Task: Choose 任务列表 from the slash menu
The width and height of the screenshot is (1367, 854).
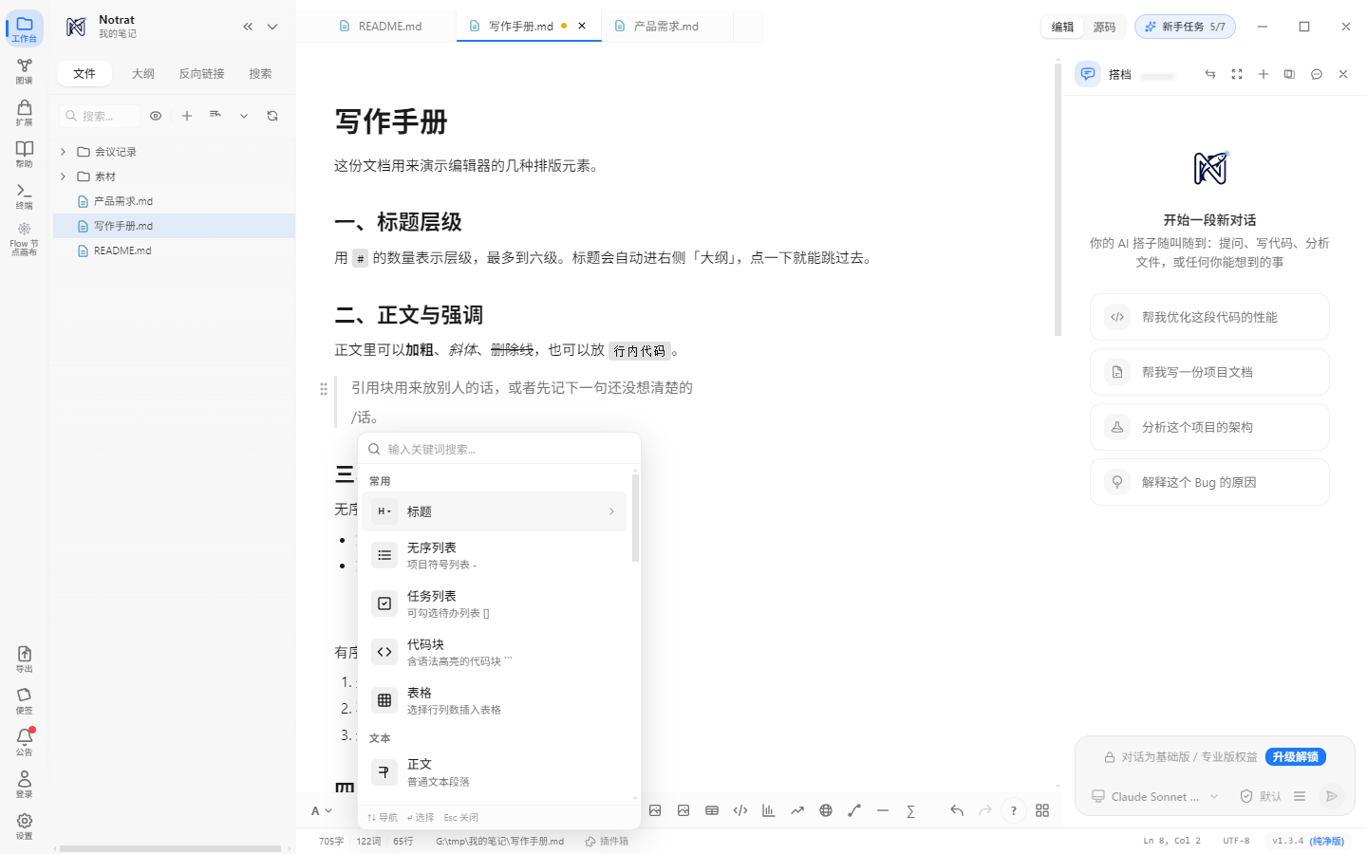Action: point(494,603)
